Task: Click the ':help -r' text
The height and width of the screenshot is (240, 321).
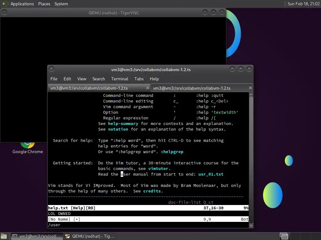Action: click(206, 107)
